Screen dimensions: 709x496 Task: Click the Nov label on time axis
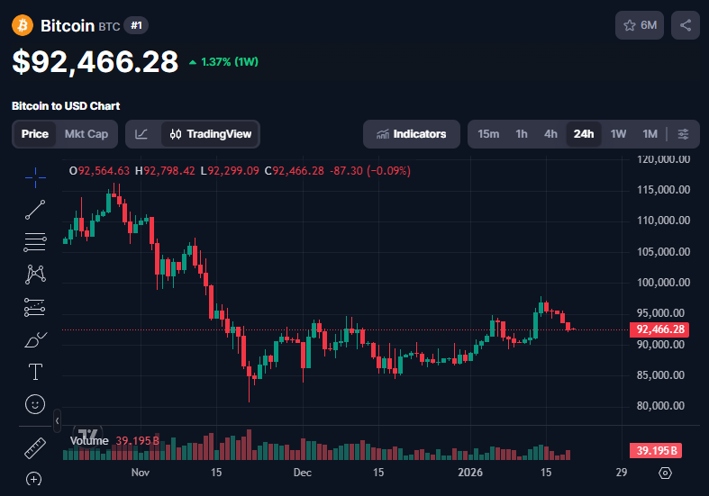point(141,473)
